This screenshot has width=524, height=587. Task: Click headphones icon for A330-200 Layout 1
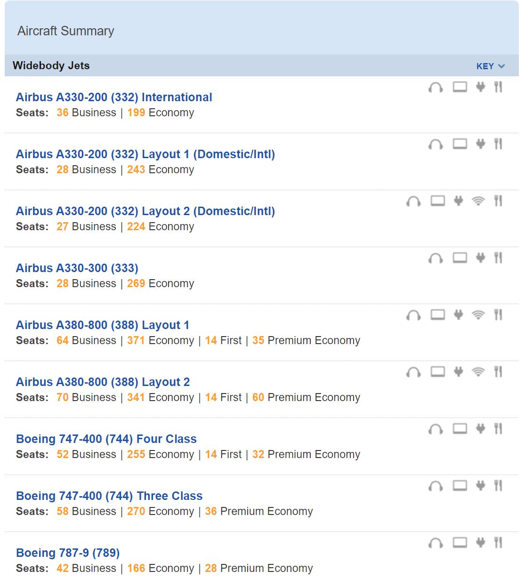(435, 144)
